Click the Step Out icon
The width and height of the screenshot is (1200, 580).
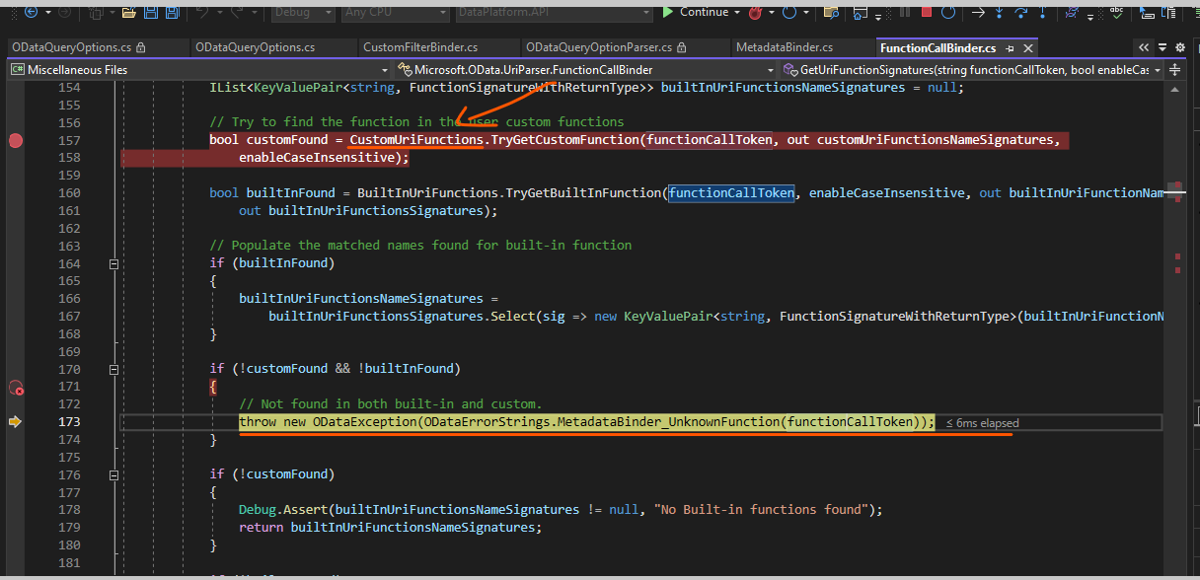coord(1043,14)
